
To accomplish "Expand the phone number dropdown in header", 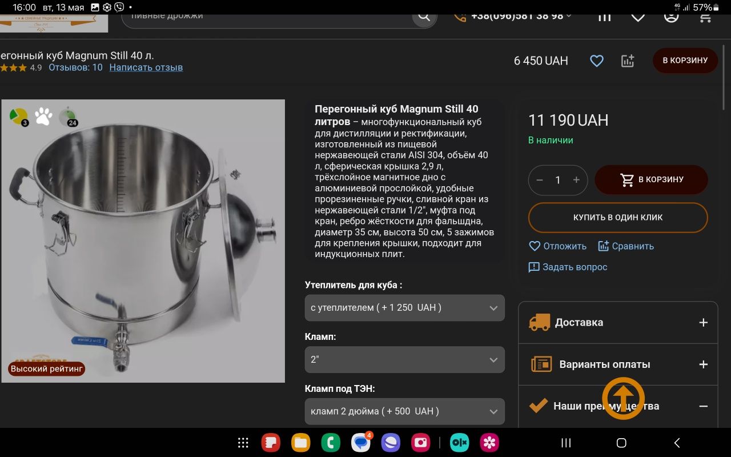I will (x=569, y=17).
